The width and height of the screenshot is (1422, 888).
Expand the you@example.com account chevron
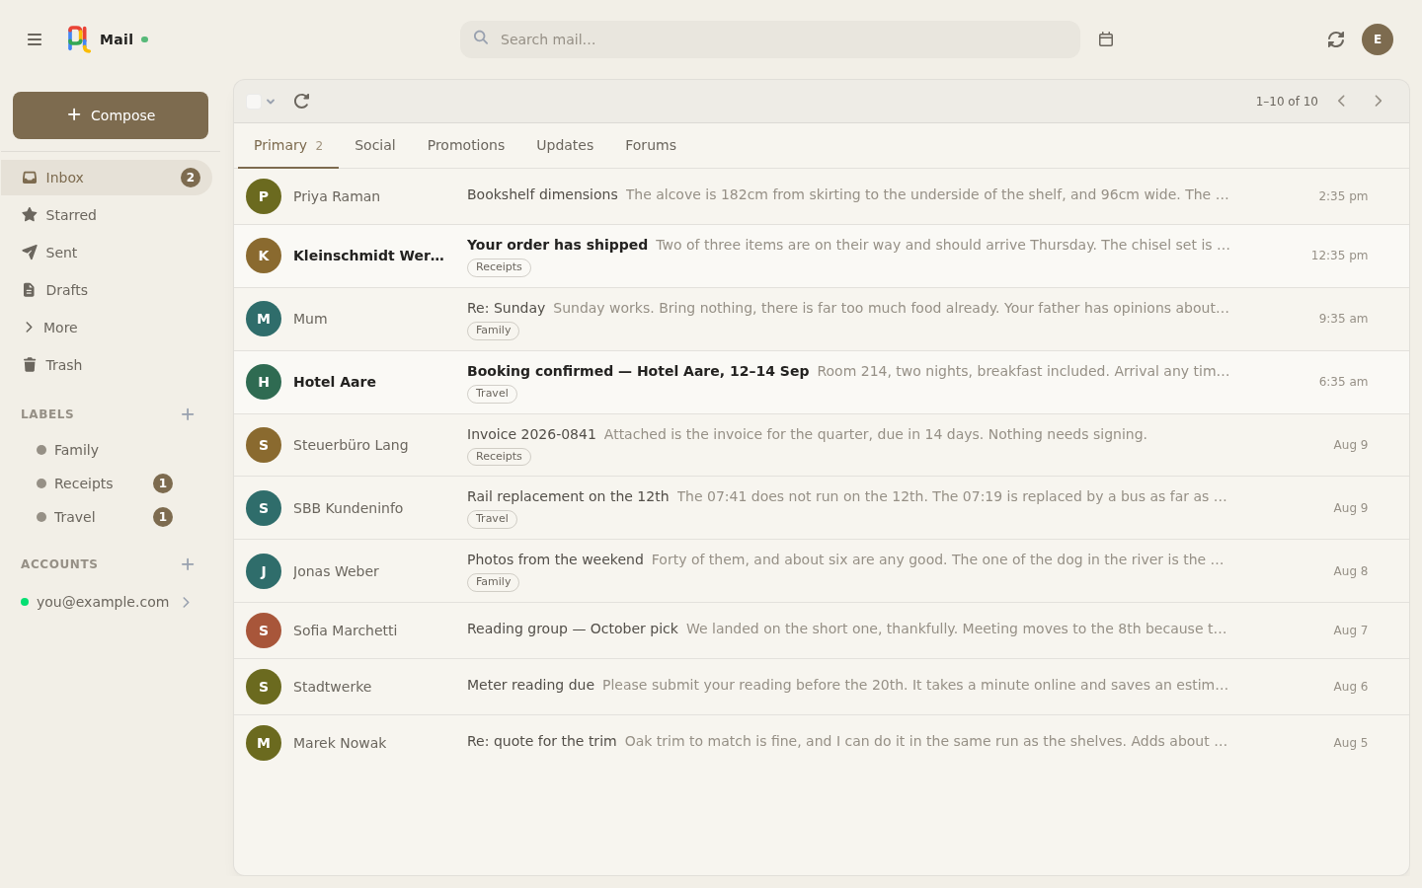pyautogui.click(x=186, y=602)
